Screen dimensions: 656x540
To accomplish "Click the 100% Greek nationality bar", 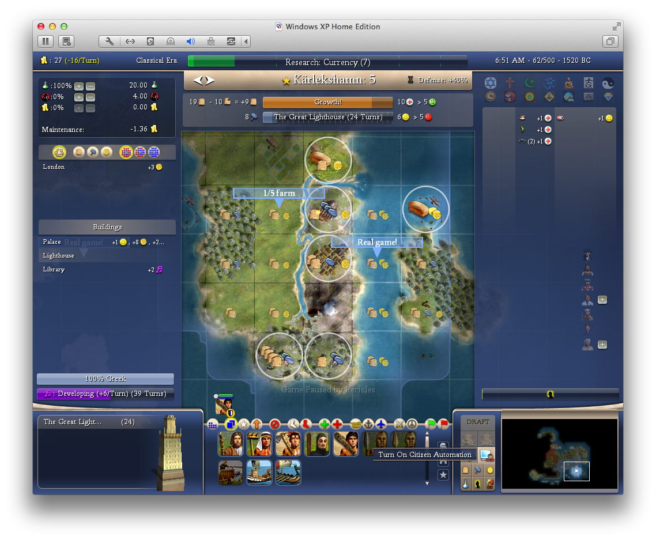I will coord(105,379).
